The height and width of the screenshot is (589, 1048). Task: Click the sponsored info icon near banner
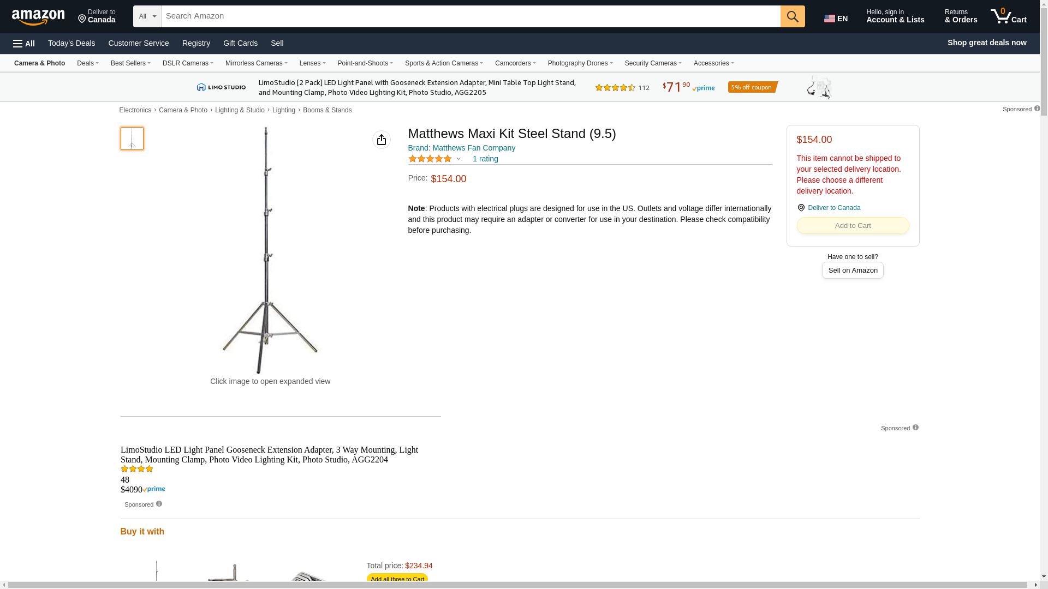tap(1037, 109)
